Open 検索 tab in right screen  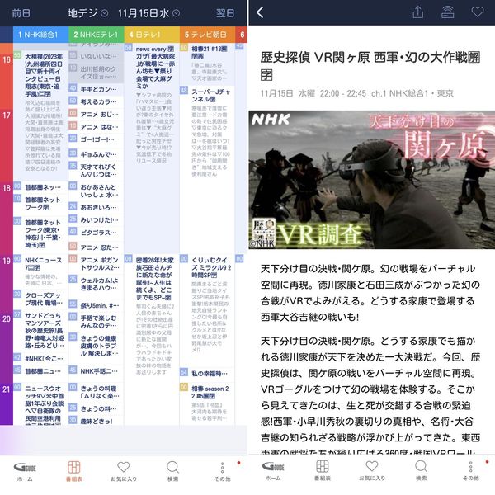point(421,471)
